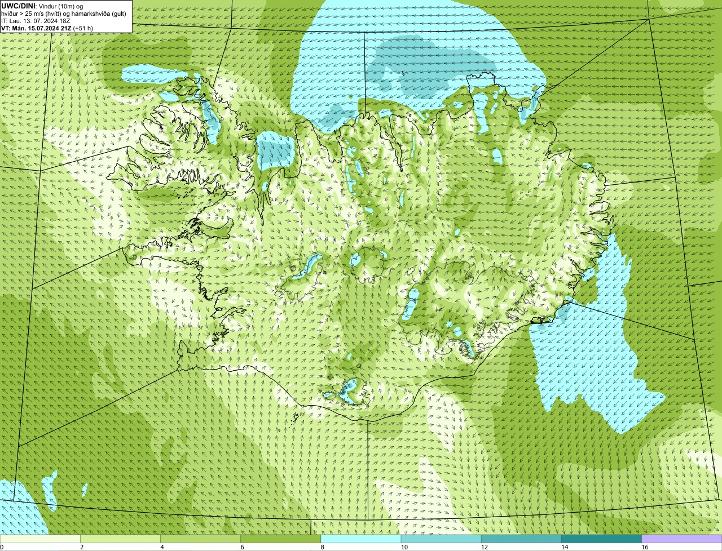Pick the 4–6 m/s green legend swatch
Screen dimensions: 722x551
click(200, 539)
